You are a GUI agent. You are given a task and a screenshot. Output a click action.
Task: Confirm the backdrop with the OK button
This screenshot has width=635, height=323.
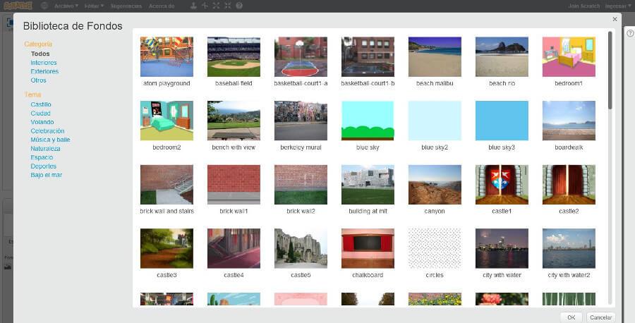point(571,317)
